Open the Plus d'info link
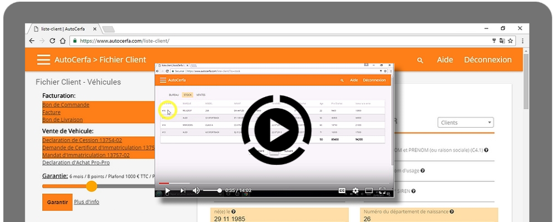The image size is (556, 222). point(86,202)
